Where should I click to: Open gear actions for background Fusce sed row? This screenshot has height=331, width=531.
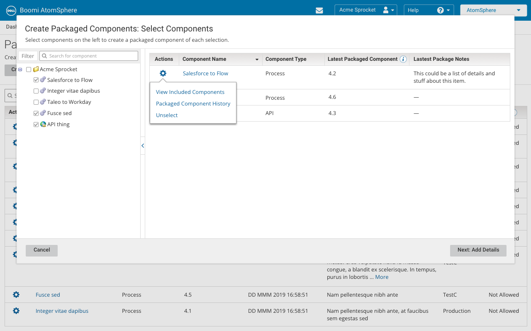(16, 295)
